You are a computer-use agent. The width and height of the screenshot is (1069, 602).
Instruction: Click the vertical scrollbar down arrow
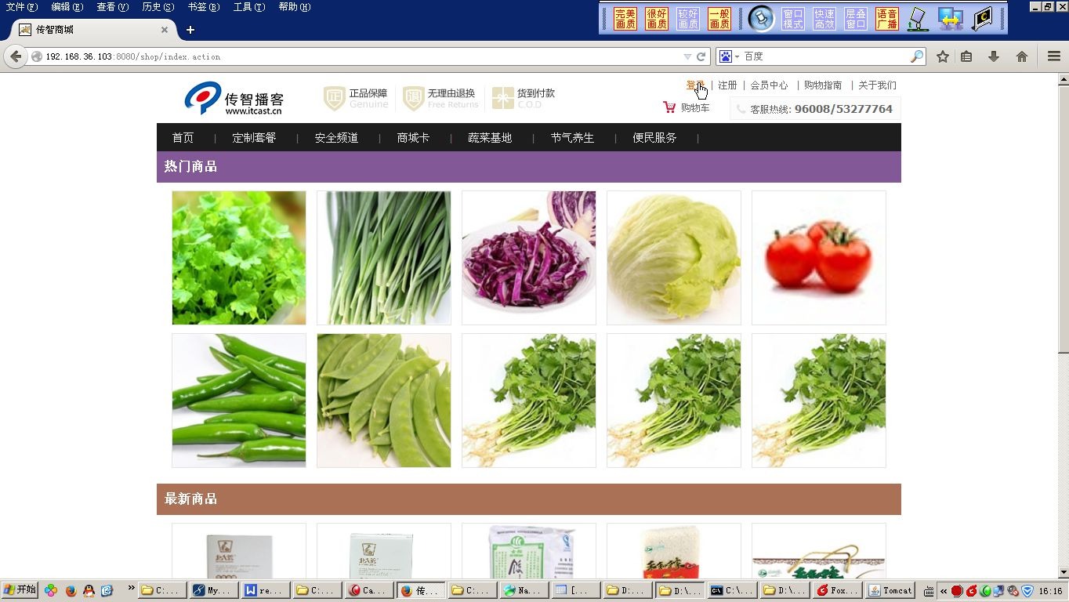(x=1064, y=573)
